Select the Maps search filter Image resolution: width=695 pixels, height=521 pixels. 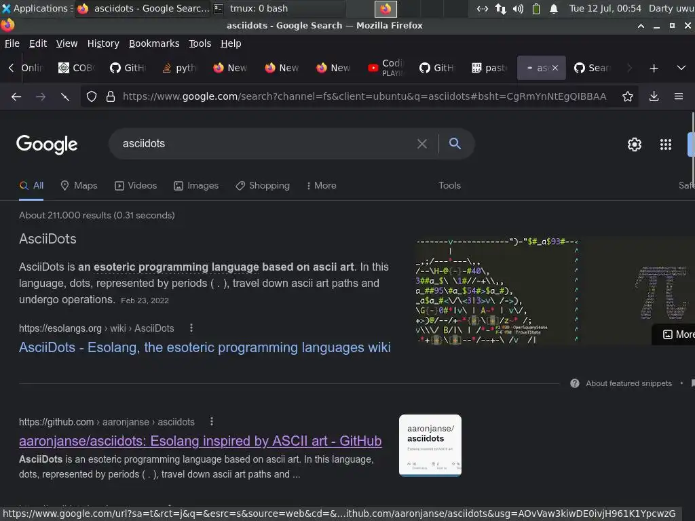[x=79, y=186]
